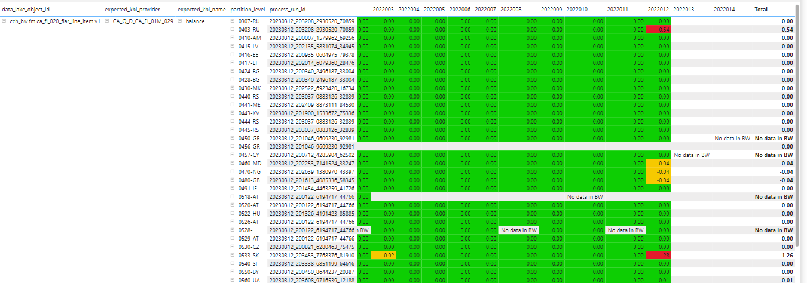Collapse the 0528- partition row expander
The width and height of the screenshot is (807, 283).
[233, 230]
